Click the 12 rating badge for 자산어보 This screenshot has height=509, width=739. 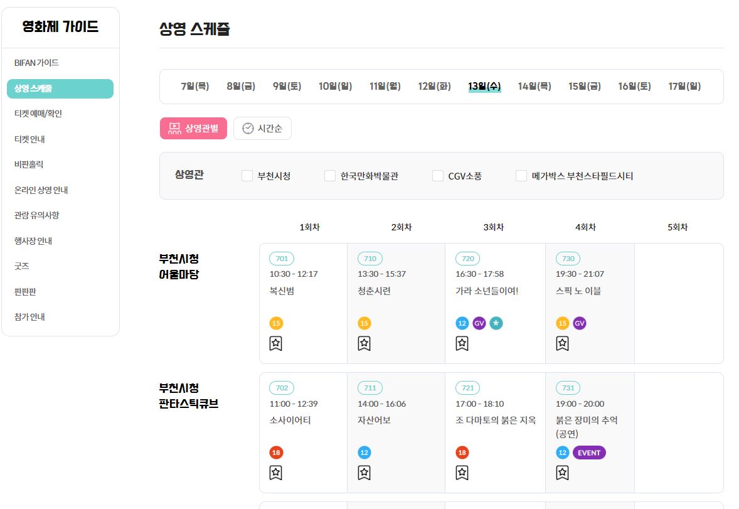point(364,453)
